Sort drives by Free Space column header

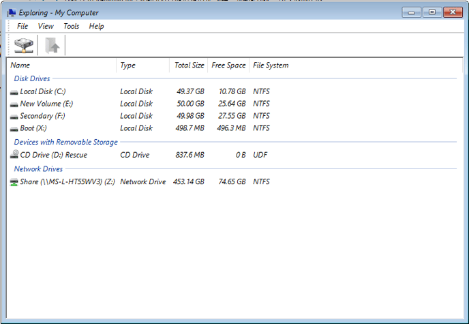[x=228, y=65]
